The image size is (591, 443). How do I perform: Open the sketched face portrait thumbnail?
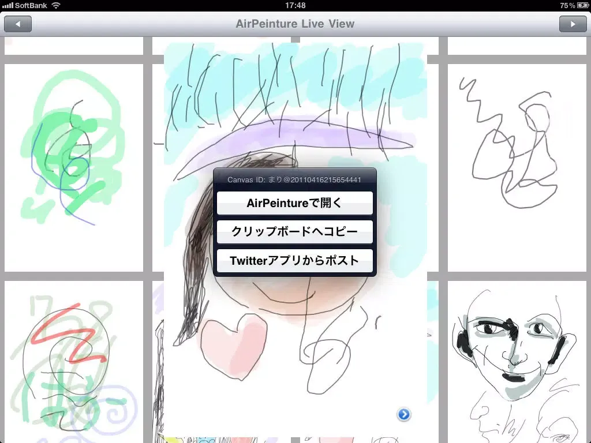(517, 362)
